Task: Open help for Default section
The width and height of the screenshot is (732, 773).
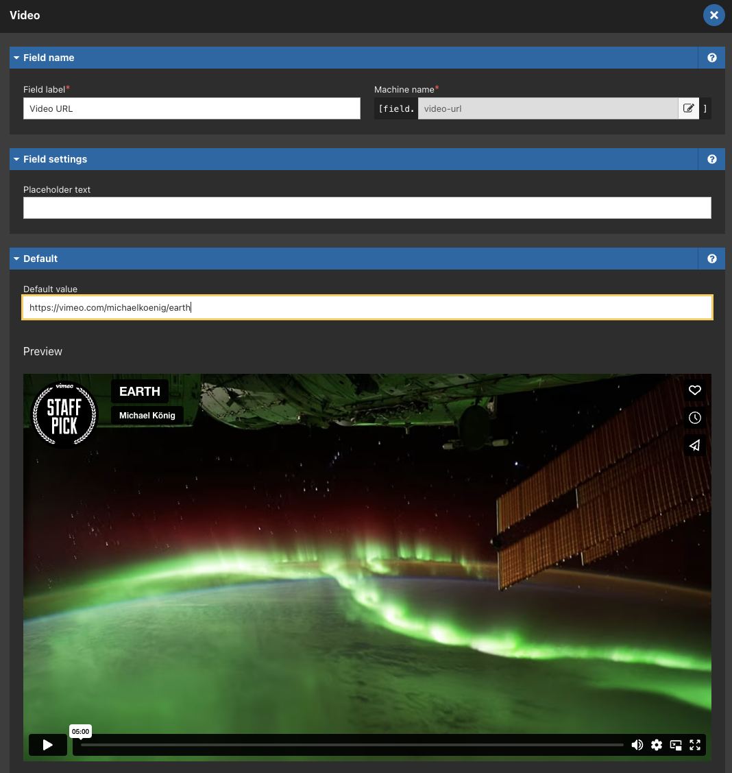Action: coord(712,259)
